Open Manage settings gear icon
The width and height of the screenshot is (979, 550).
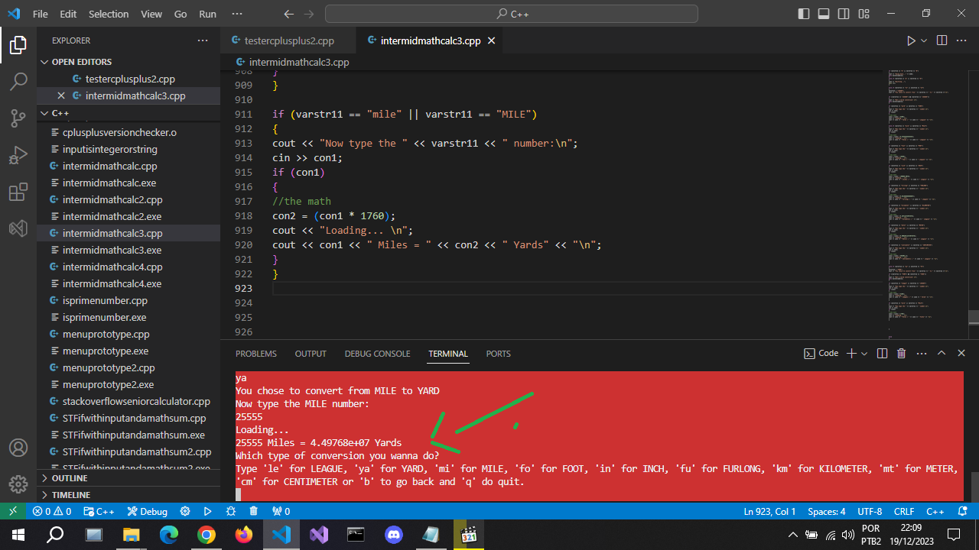18,484
